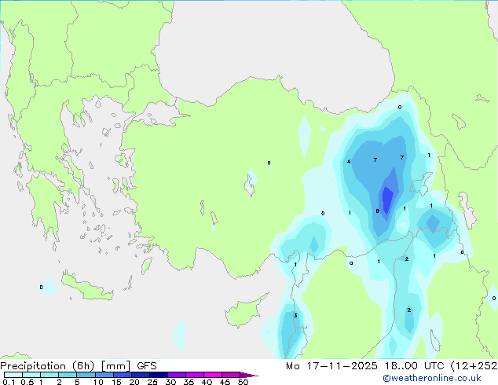Click the 4 precipitation value on map
The height and width of the screenshot is (385, 498).
click(x=349, y=162)
